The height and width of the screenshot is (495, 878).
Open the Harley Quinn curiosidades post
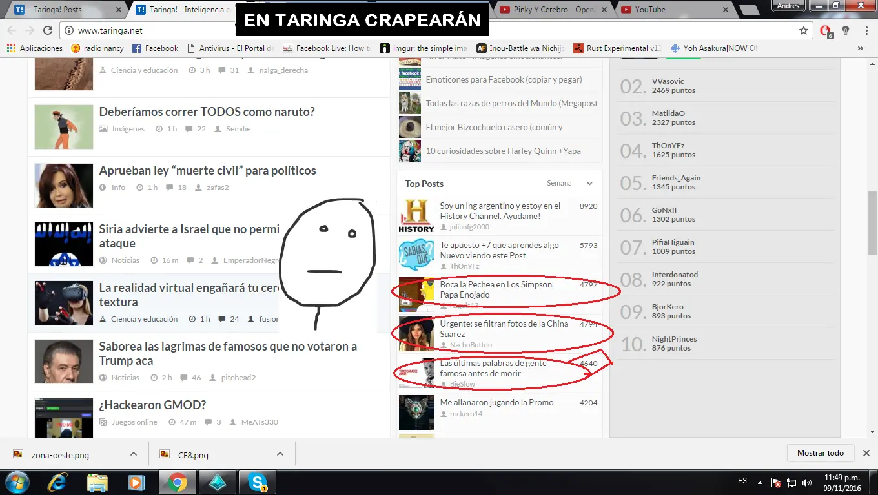click(x=503, y=151)
